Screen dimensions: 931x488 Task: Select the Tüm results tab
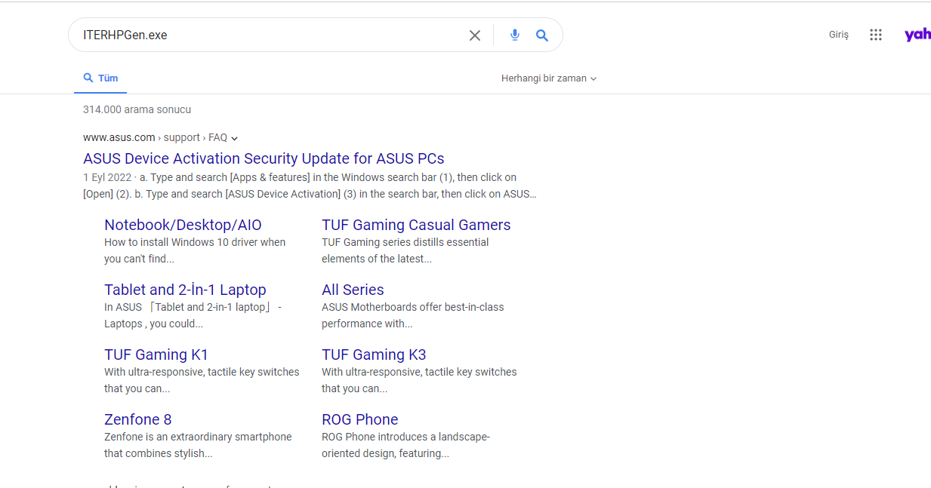pos(100,78)
